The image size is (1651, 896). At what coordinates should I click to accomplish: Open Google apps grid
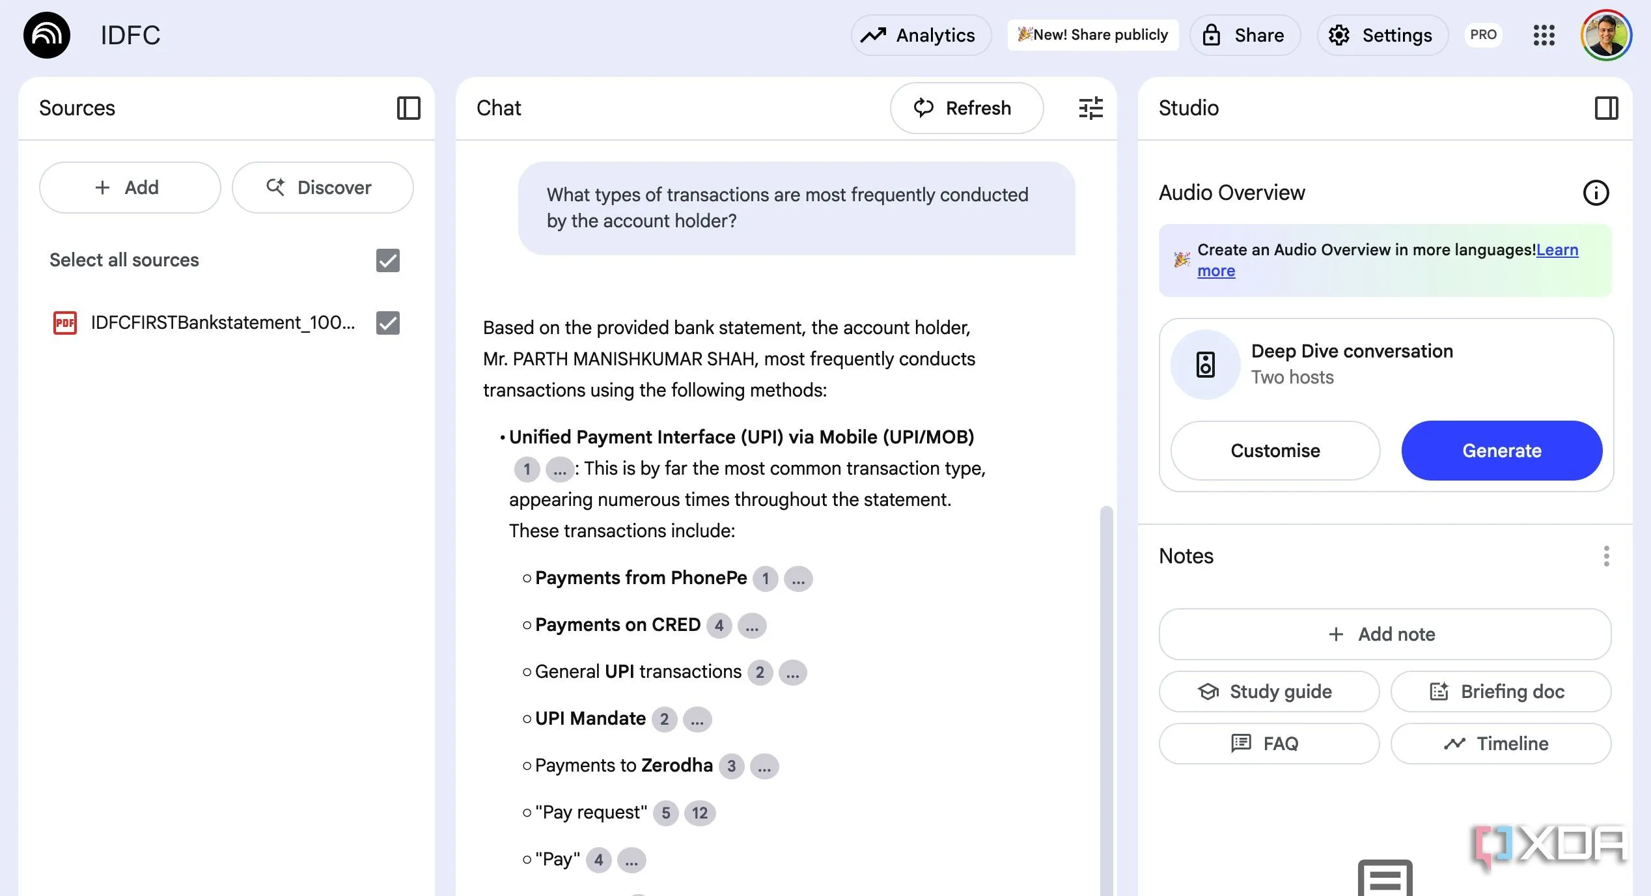[1544, 35]
